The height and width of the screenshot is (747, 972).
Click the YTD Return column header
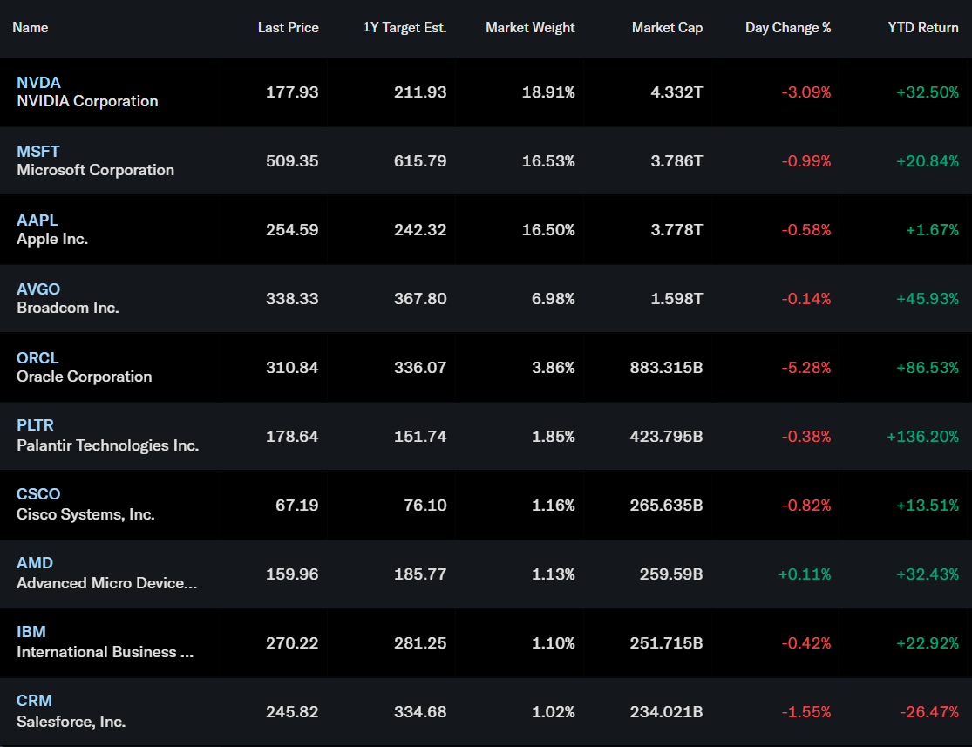[923, 27]
